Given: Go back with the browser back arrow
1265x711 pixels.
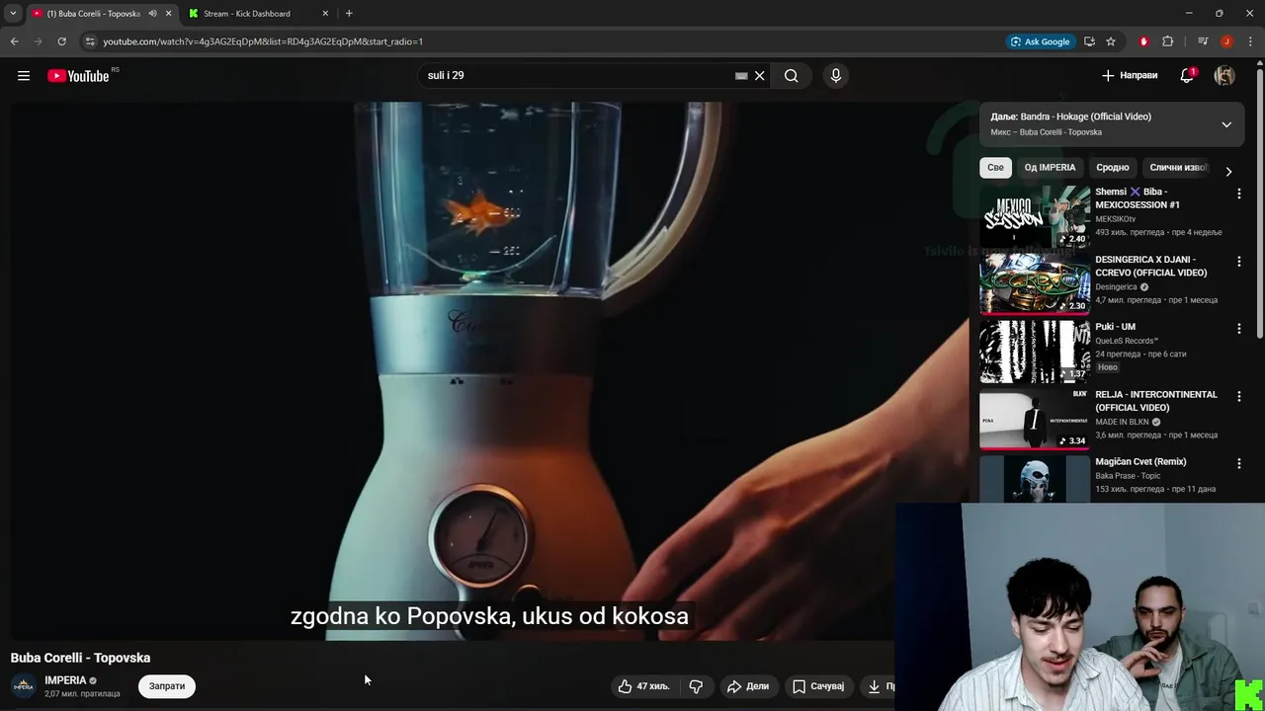Looking at the screenshot, I should (14, 41).
